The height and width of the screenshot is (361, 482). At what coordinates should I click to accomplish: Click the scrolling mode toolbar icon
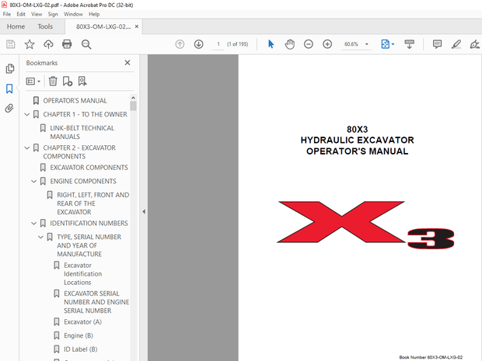pos(409,44)
